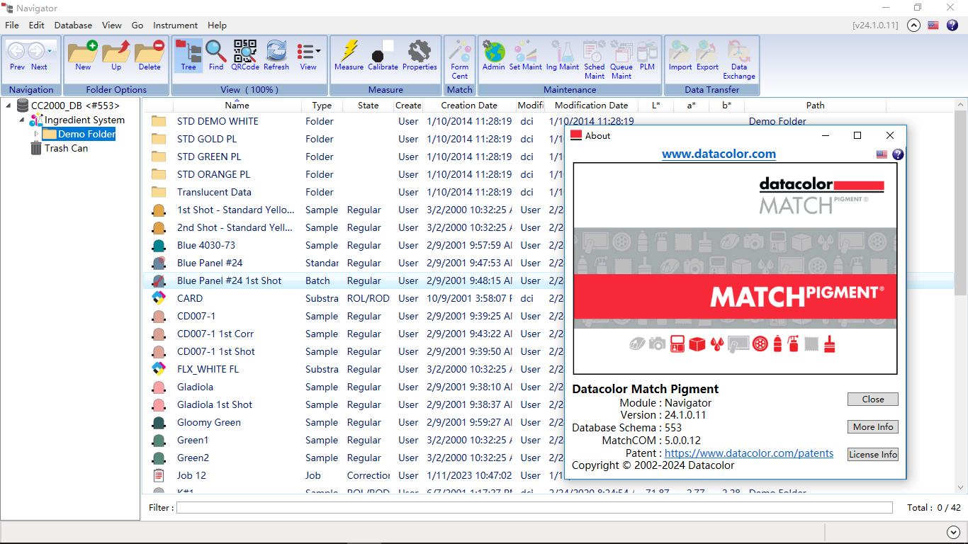Image resolution: width=968 pixels, height=544 pixels.
Task: Open www.datacolor.com link in About
Action: click(x=719, y=154)
